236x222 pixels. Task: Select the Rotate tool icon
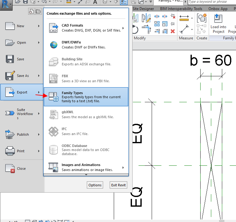coord(135,29)
